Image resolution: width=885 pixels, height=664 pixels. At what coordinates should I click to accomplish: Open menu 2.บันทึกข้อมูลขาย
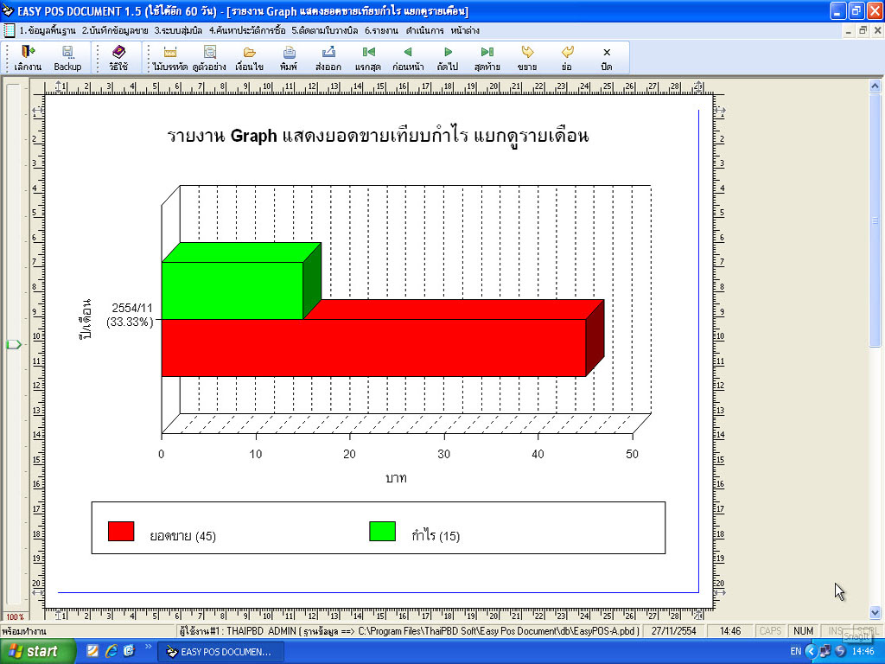pos(115,30)
